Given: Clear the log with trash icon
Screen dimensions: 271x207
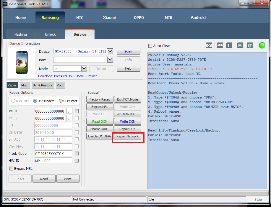Looking at the screenshot, I should [250, 45].
